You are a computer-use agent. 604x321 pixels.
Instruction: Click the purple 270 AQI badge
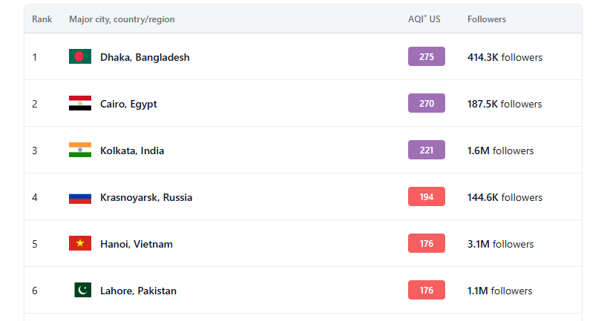tap(427, 104)
